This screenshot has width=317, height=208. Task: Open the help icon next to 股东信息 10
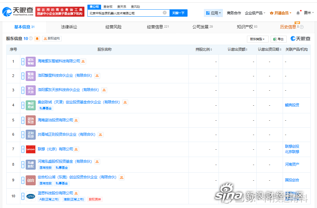[x=31, y=38]
